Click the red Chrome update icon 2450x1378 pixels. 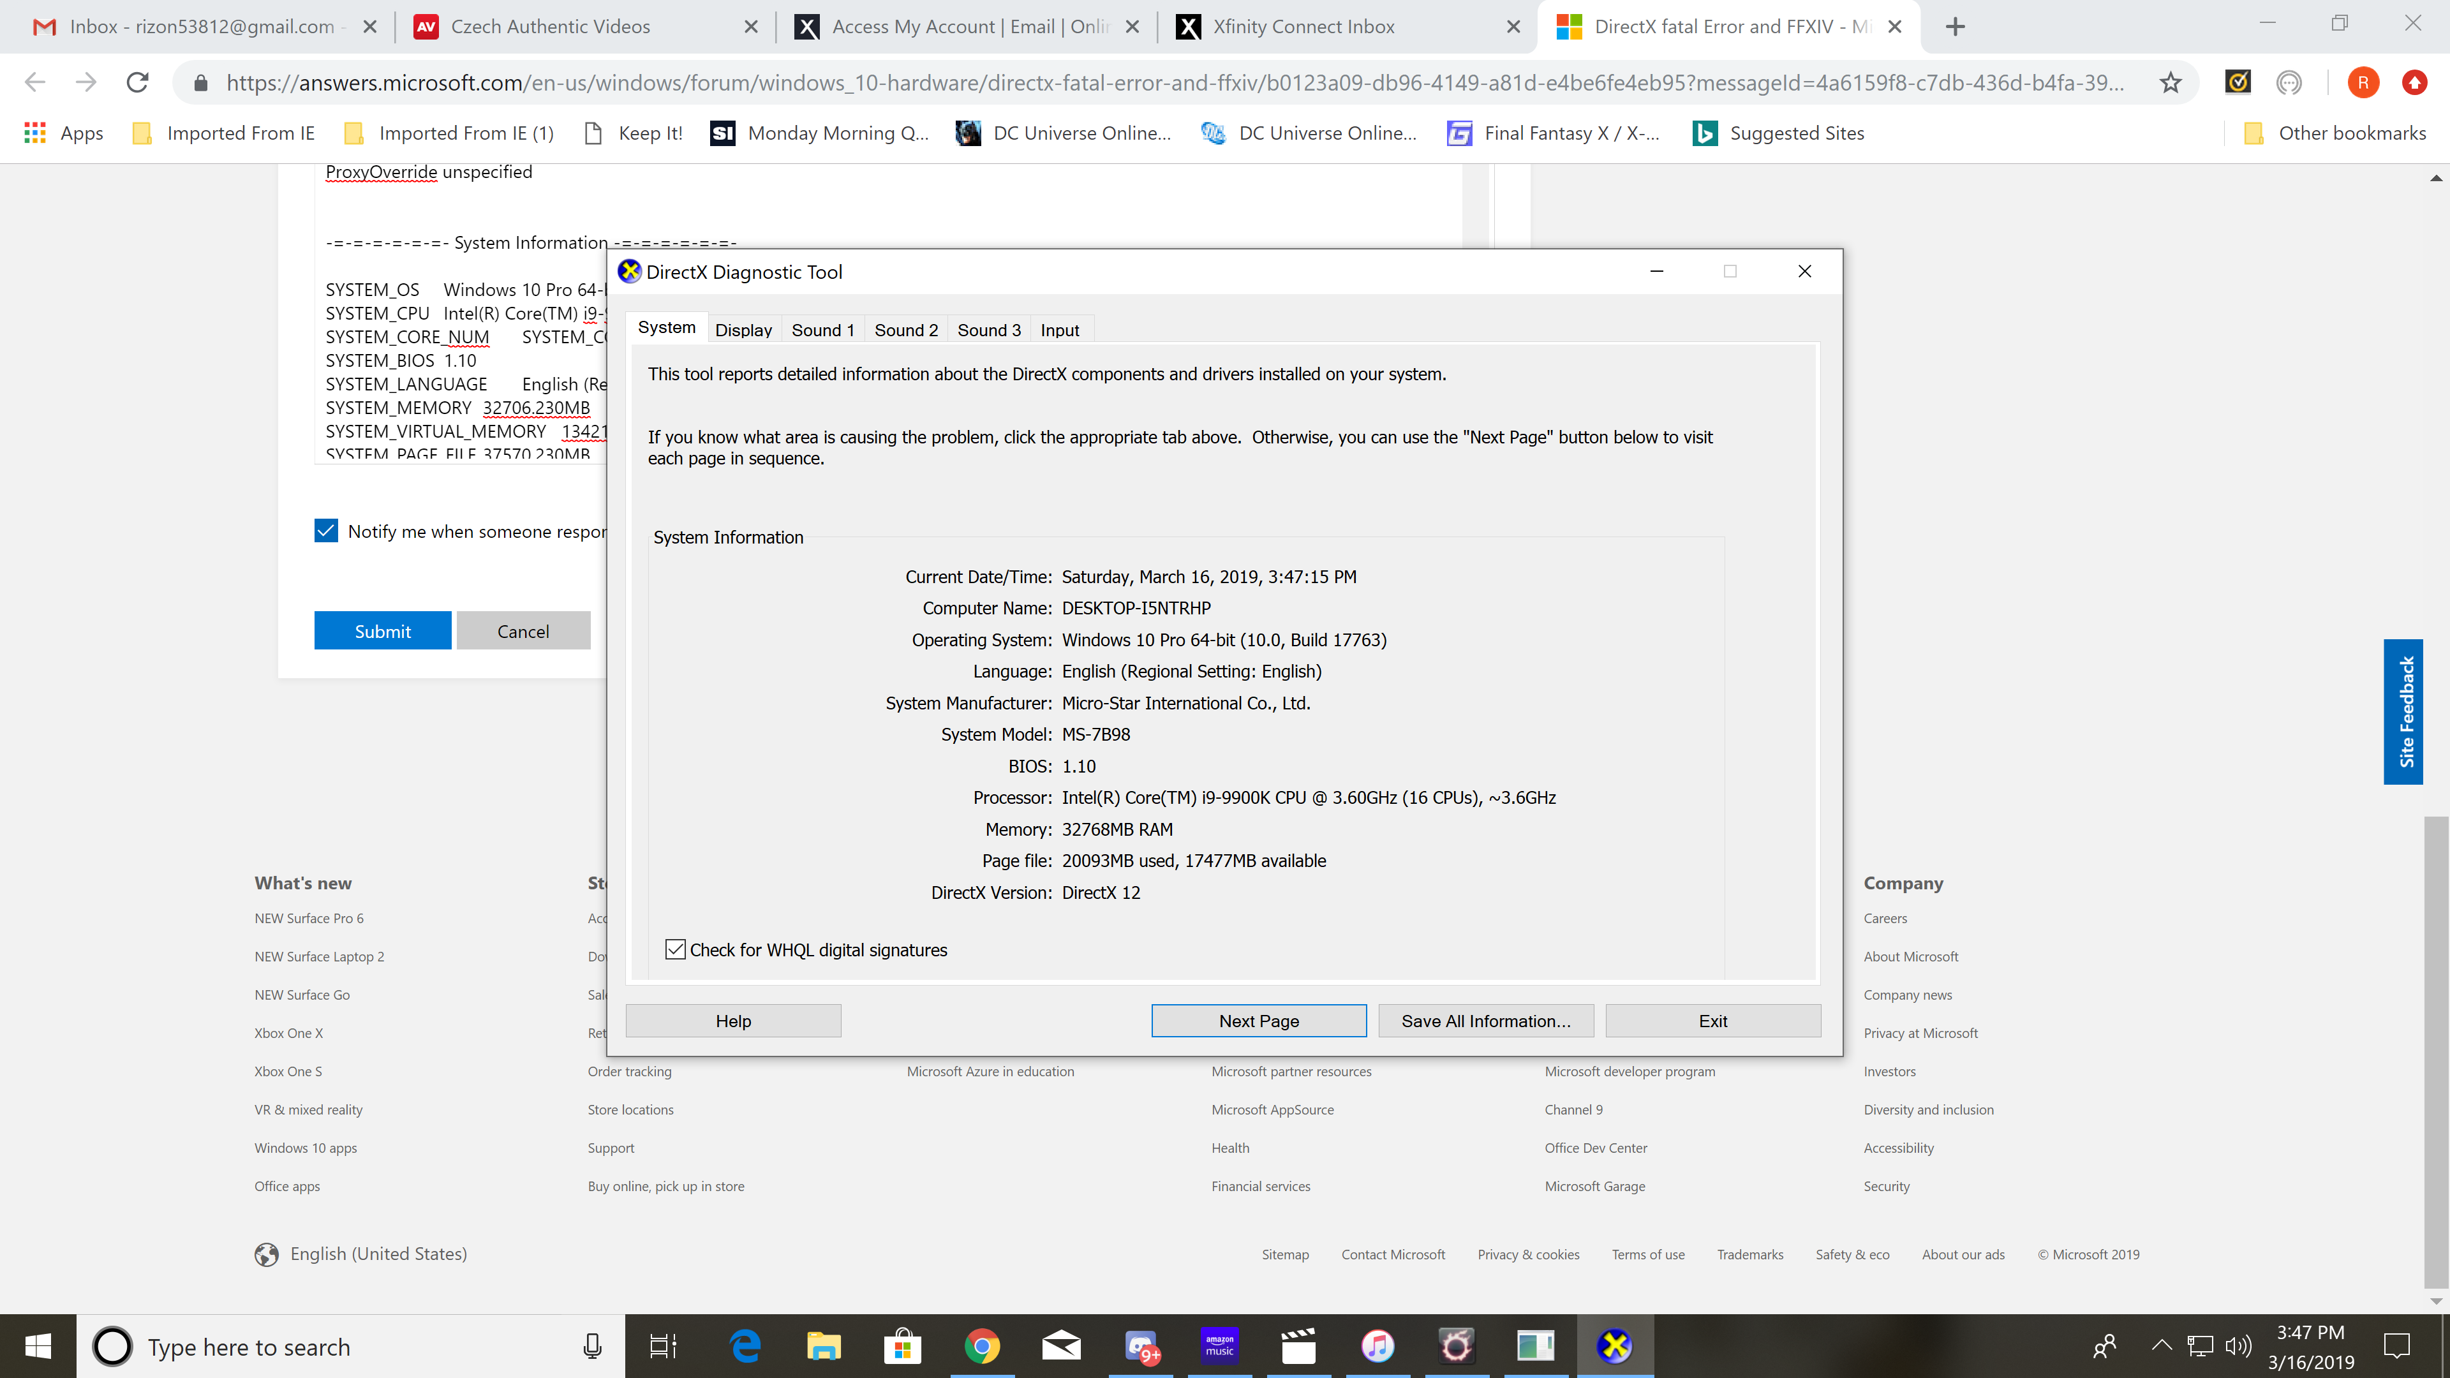pos(2414,83)
